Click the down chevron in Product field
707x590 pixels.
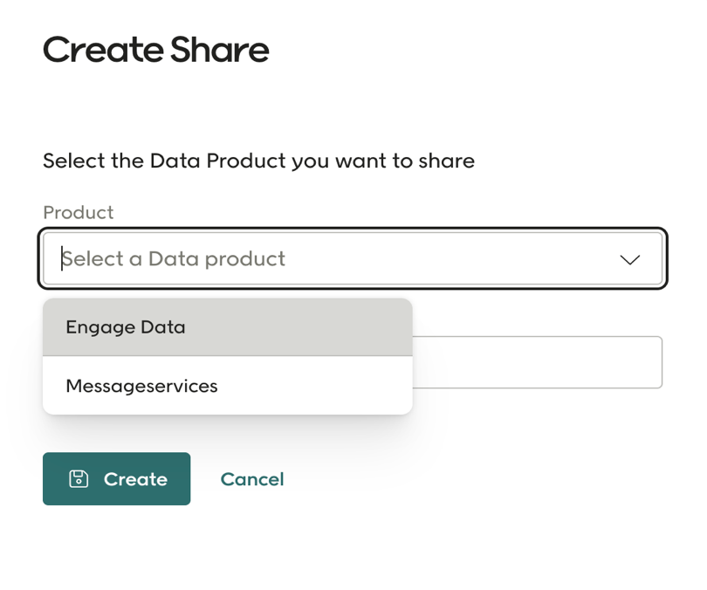pos(629,259)
